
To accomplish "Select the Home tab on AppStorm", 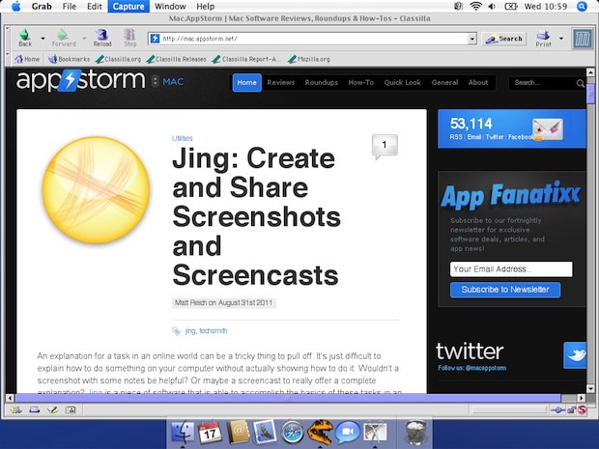I will point(246,82).
